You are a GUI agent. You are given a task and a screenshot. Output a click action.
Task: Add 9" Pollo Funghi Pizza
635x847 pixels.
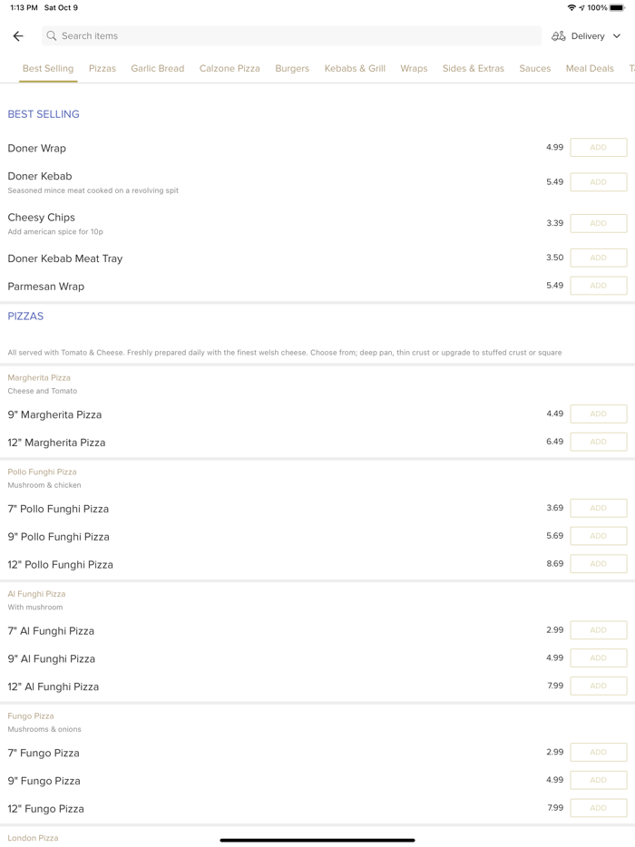(x=599, y=536)
